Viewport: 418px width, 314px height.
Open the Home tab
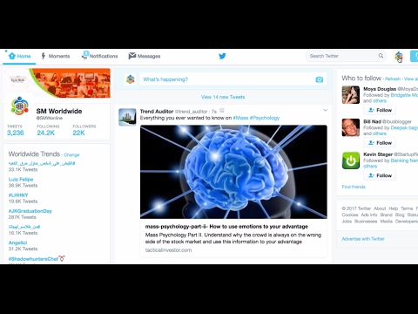coord(19,56)
